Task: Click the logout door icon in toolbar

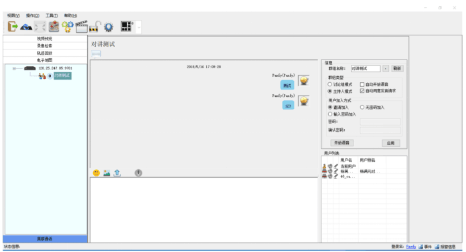Action: point(12,27)
